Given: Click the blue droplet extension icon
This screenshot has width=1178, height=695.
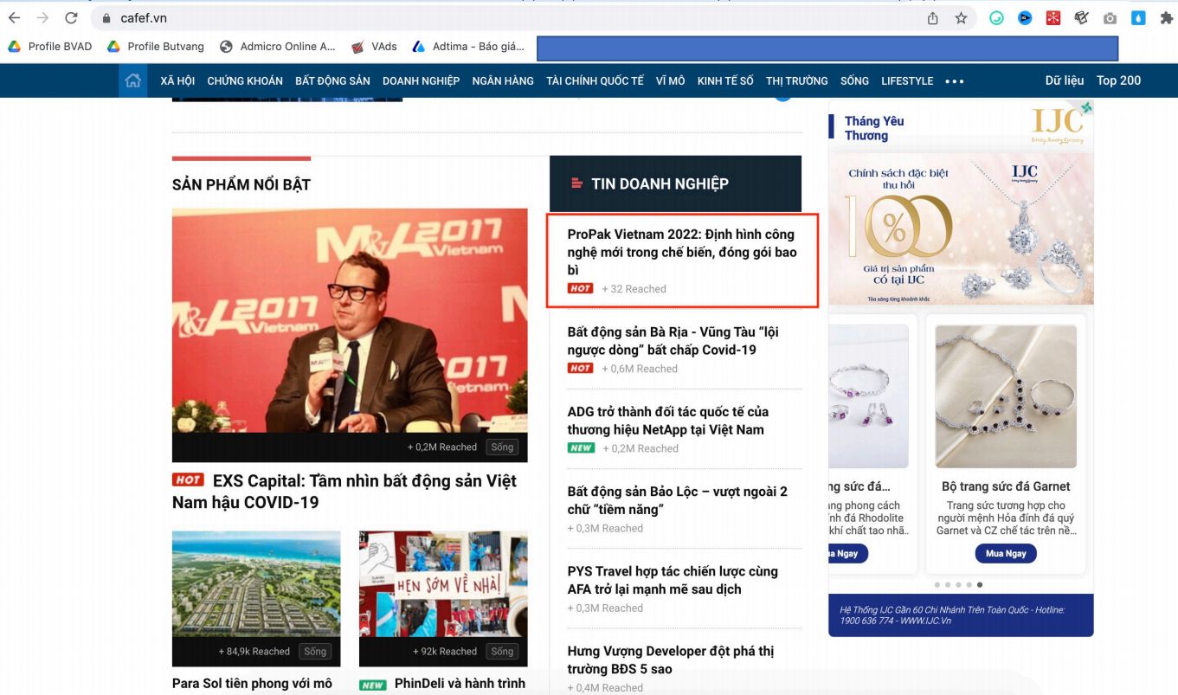Looking at the screenshot, I should click(x=1138, y=18).
